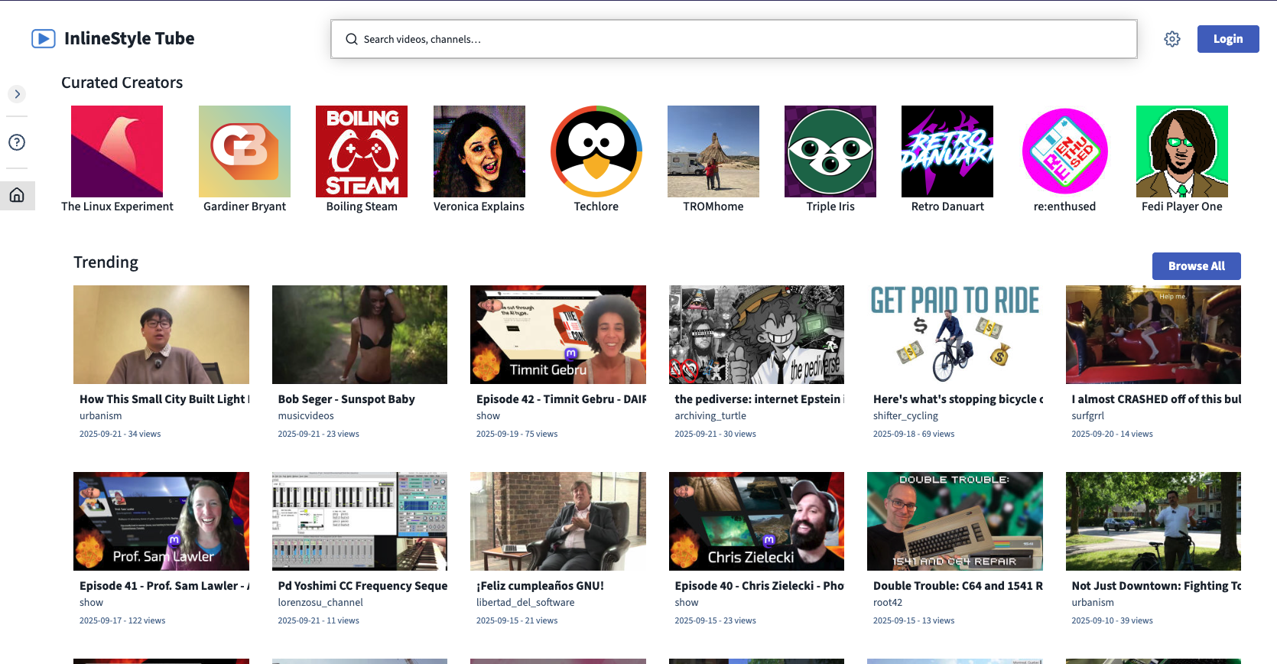Open the settings gear icon
Image resolution: width=1277 pixels, height=664 pixels.
pos(1172,39)
